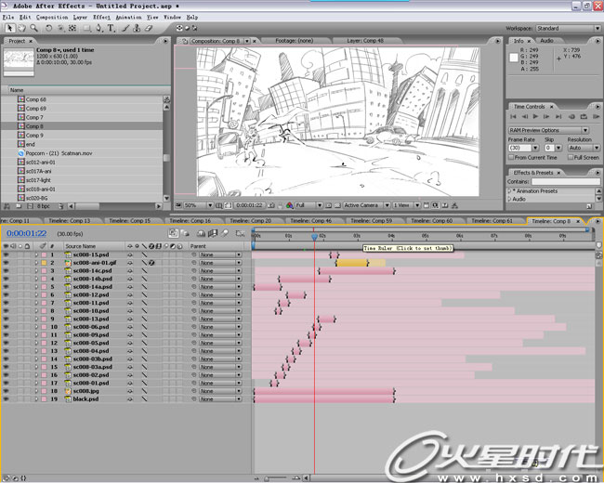Open Frame Rate dropdown
The width and height of the screenshot is (604, 483).
tap(535, 148)
